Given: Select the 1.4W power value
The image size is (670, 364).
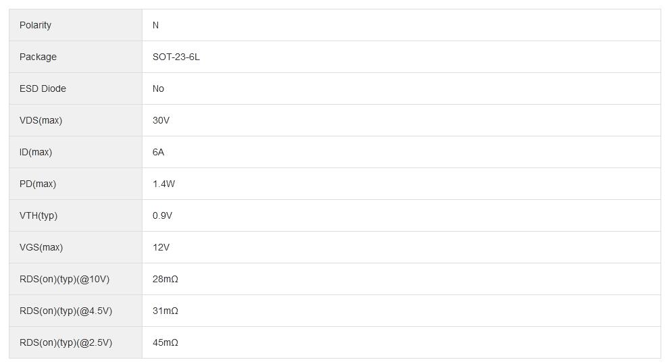Looking at the screenshot, I should (163, 184).
